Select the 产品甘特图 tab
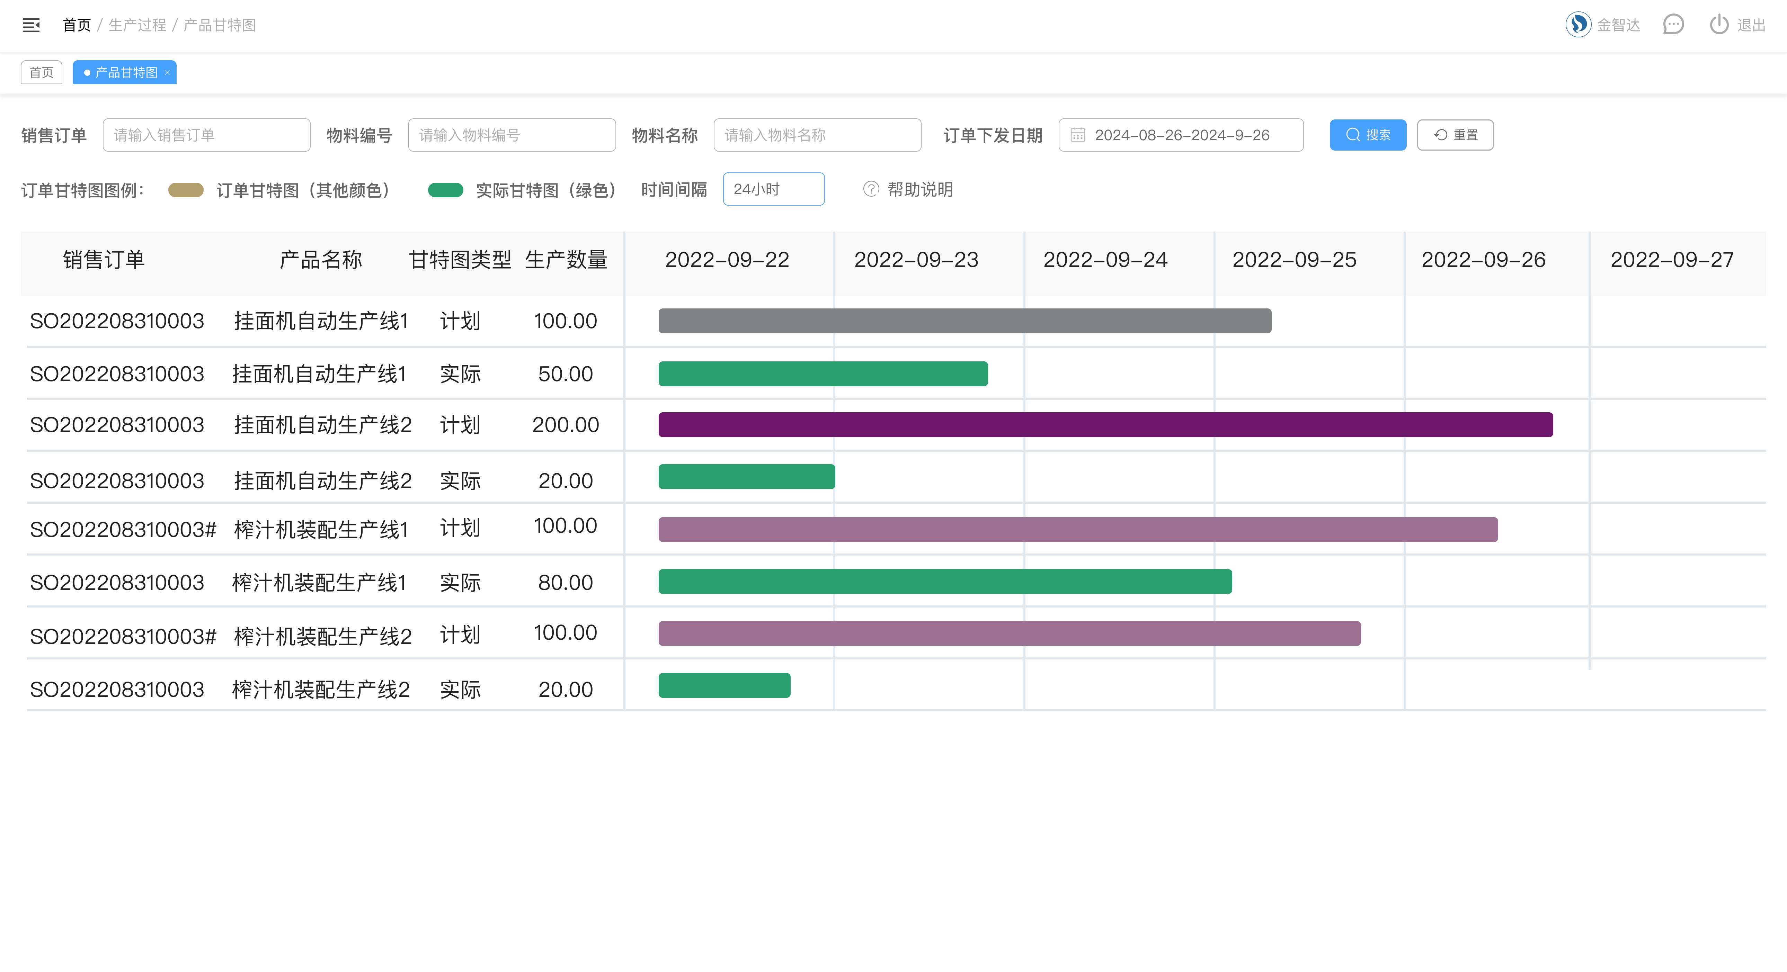 126,73
